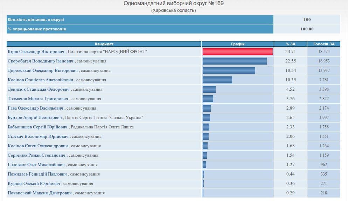Click Почапський Максим Дмитрович name

[x=40, y=193]
